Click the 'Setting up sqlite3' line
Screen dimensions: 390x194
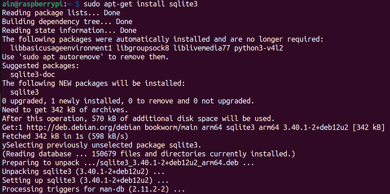tap(85, 180)
